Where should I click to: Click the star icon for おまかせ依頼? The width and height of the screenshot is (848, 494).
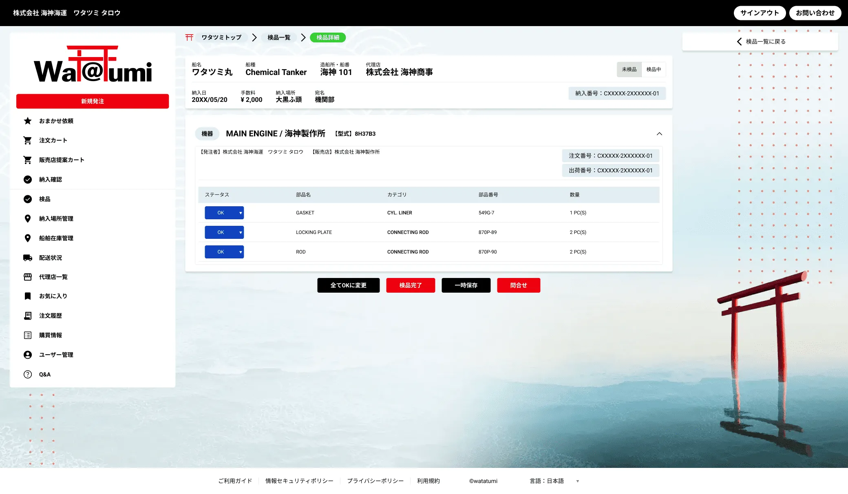pyautogui.click(x=28, y=121)
